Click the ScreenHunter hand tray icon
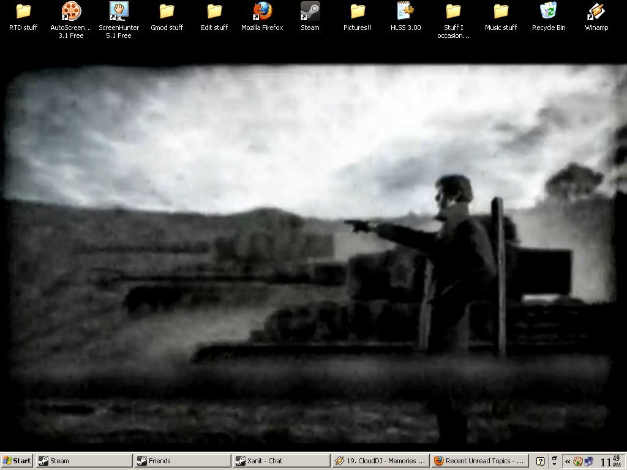 point(578,461)
